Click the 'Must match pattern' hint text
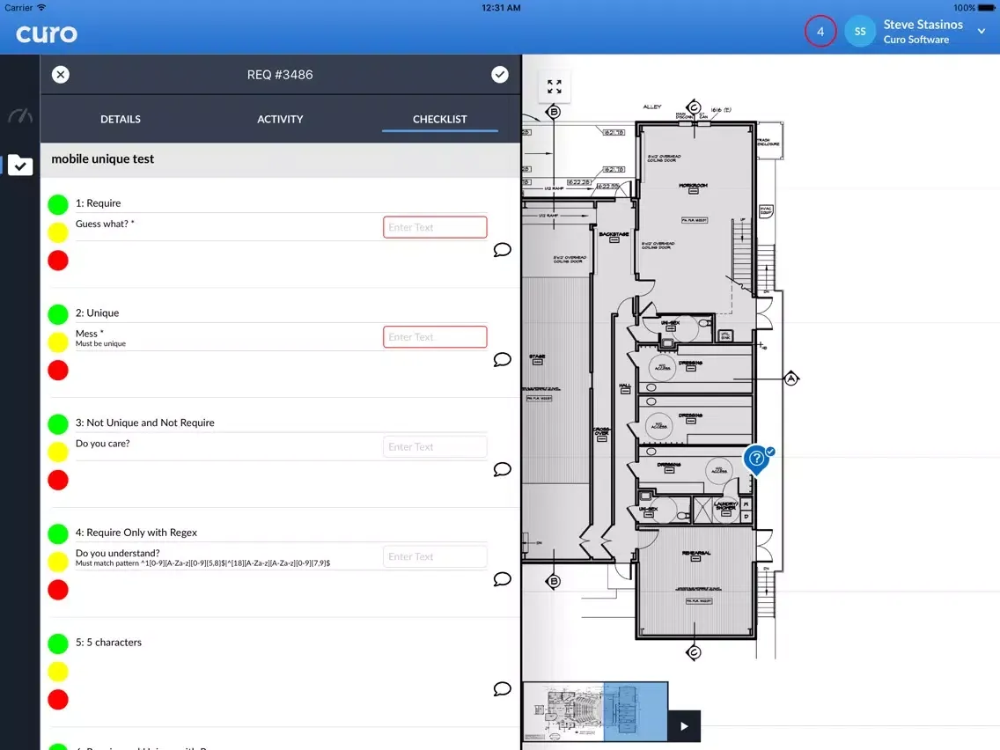Screen dimensions: 1000x750 click(x=202, y=563)
